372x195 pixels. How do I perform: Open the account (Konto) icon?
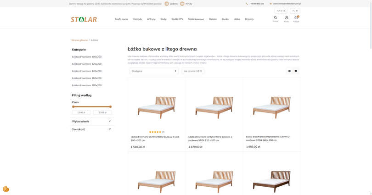(287, 18)
